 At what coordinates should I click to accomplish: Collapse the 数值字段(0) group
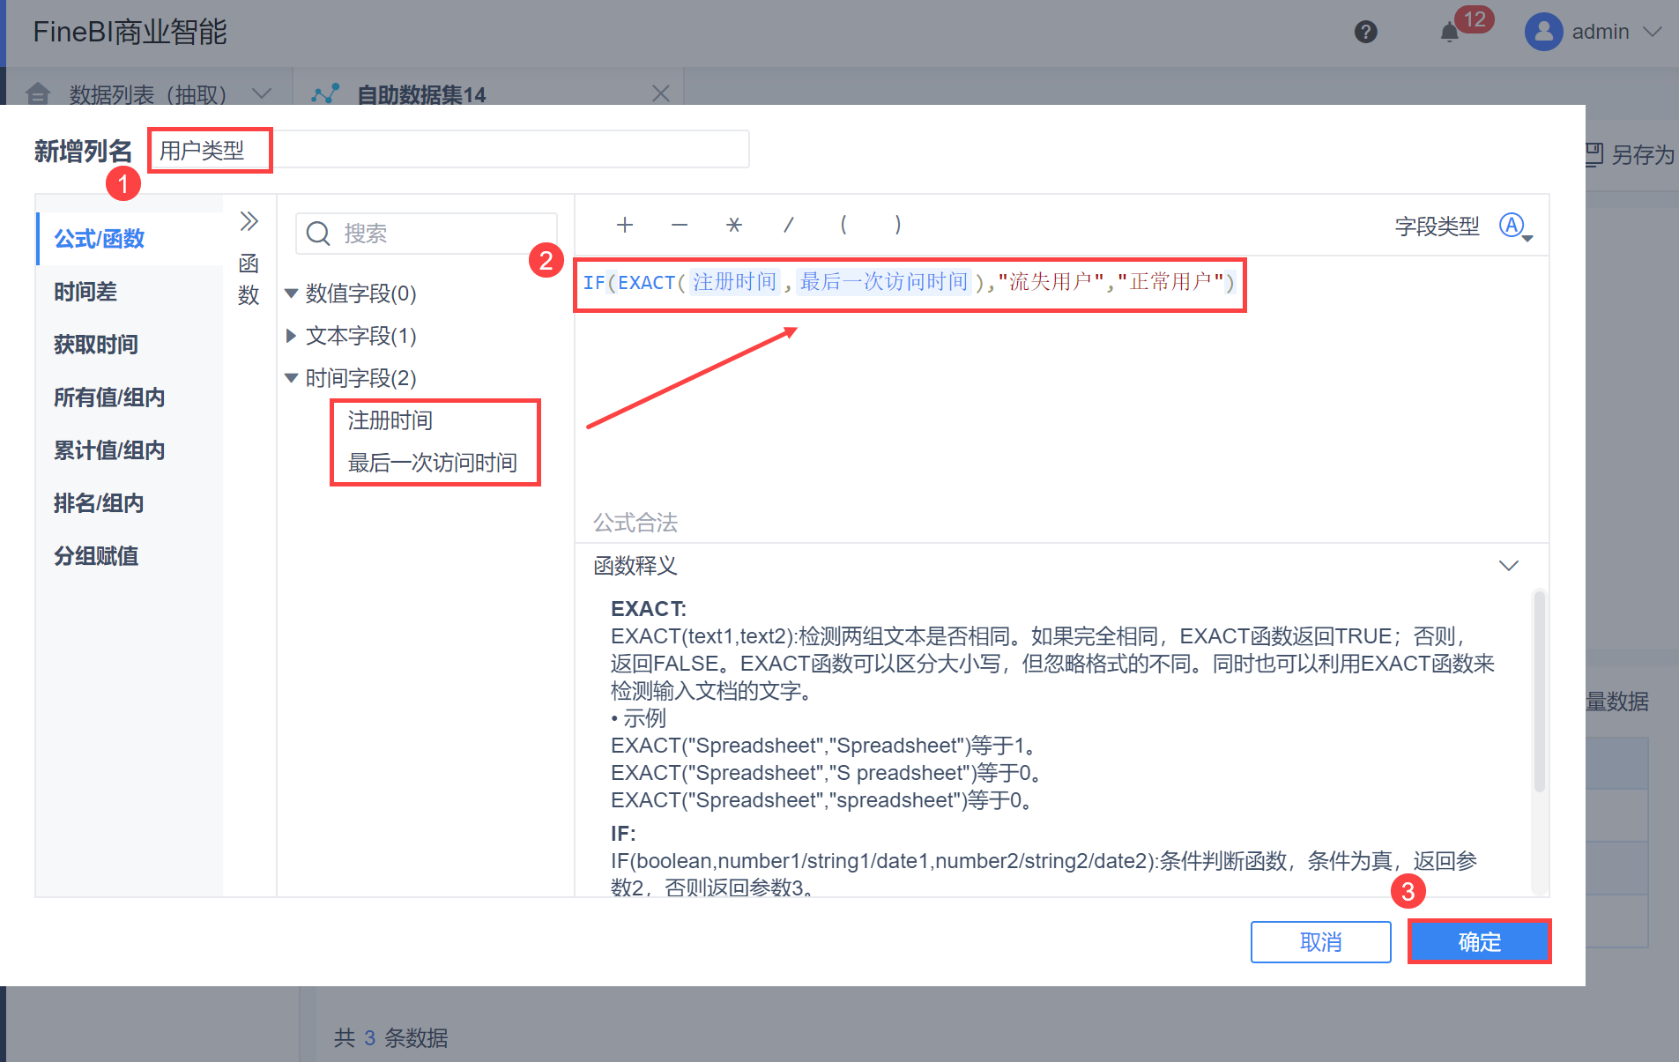click(291, 293)
